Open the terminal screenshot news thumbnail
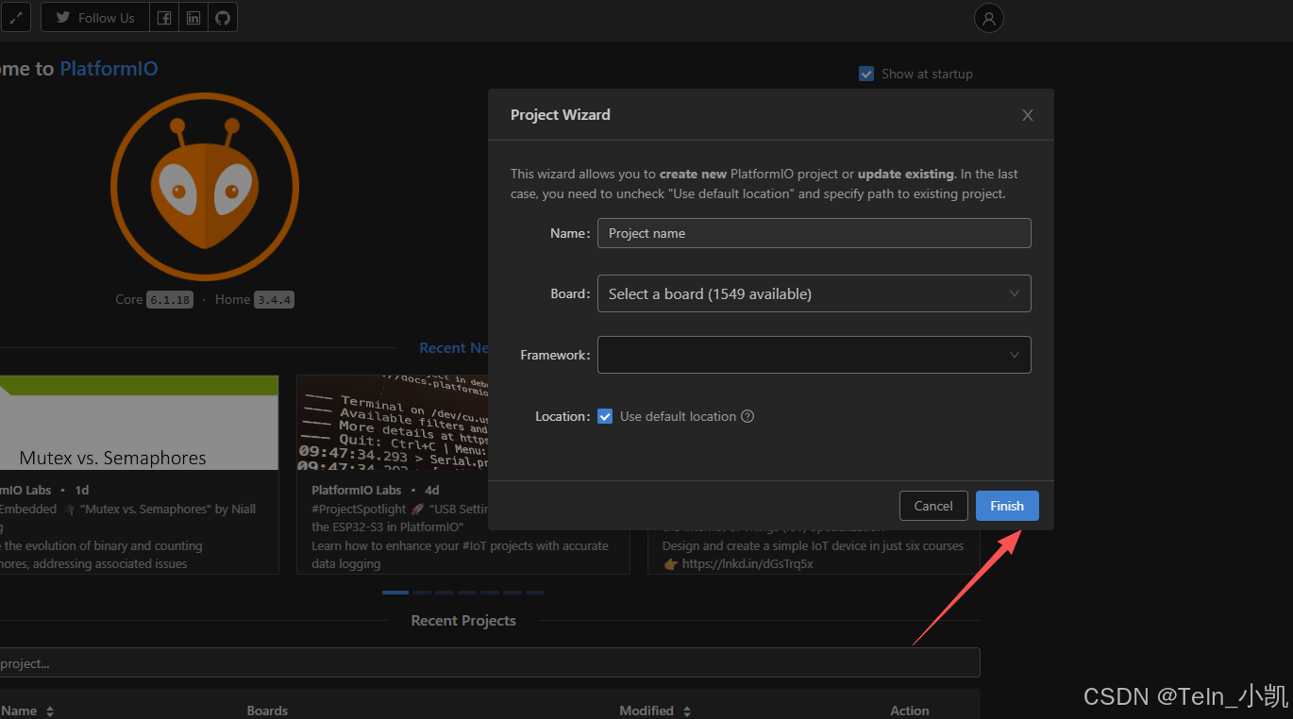The height and width of the screenshot is (719, 1293). pos(392,423)
